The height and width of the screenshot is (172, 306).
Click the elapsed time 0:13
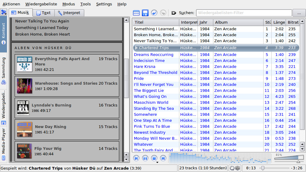[x=251, y=168]
